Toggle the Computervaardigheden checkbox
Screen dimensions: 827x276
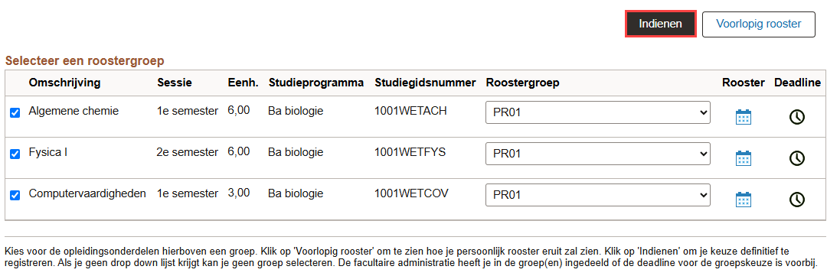pos(15,196)
